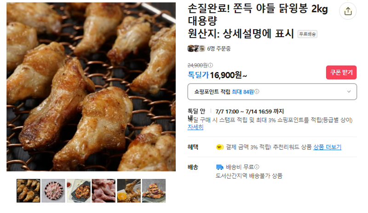Click the main grilled chicken wings product image
The height and width of the screenshot is (213, 368).
(x=91, y=87)
